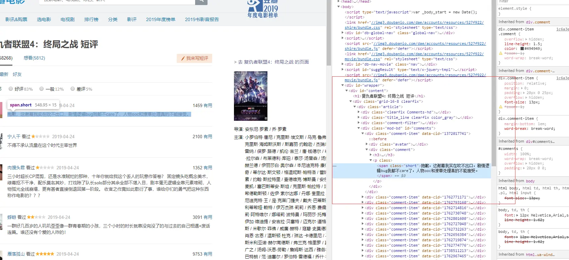This screenshot has height=260, width=569.
Task: Click the Douban search magnifier button
Action: point(201,2)
